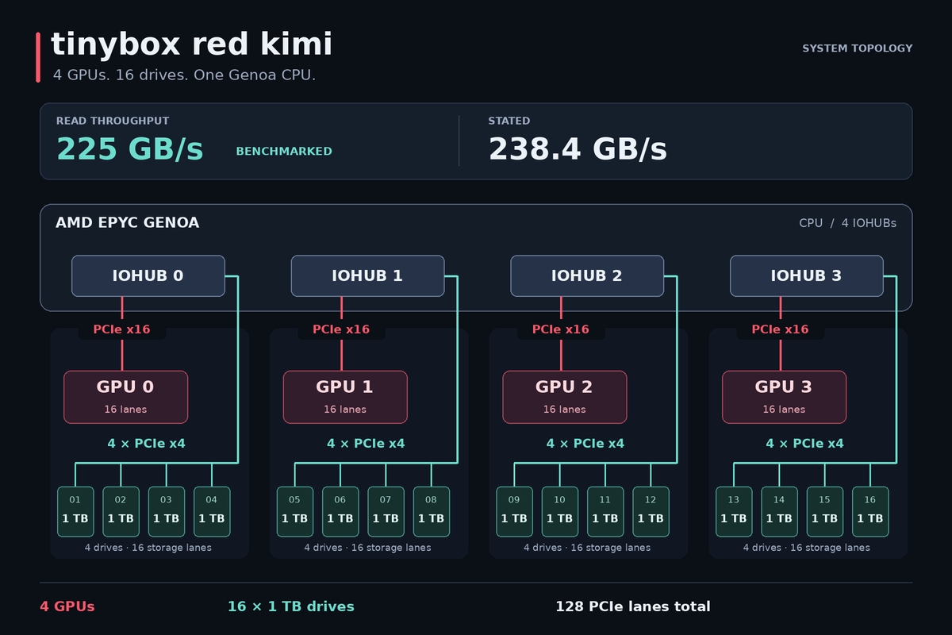Select the GPU 3 box

coord(784,397)
